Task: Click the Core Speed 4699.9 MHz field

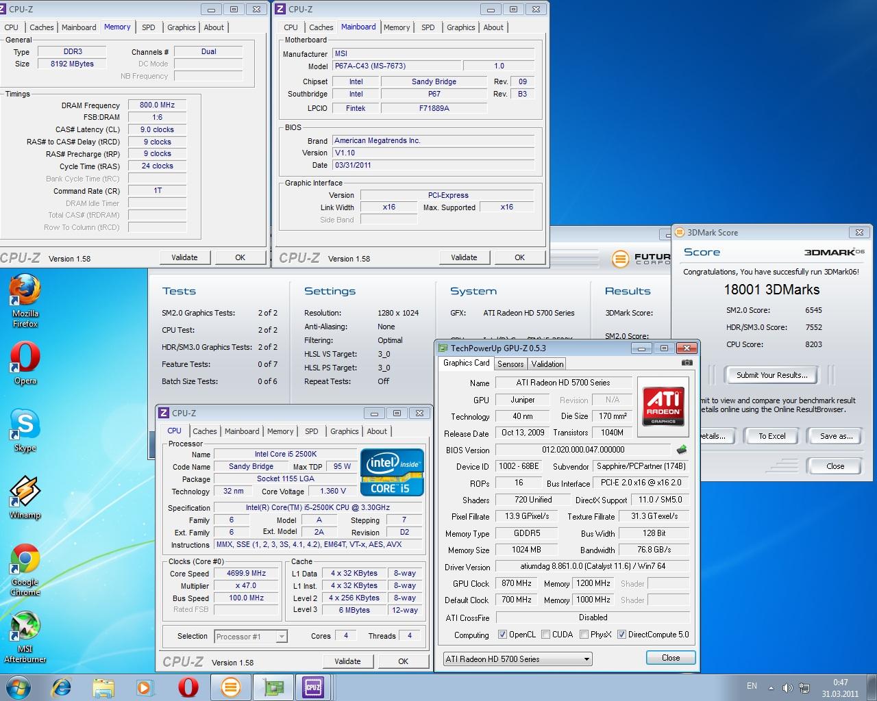Action: point(246,574)
